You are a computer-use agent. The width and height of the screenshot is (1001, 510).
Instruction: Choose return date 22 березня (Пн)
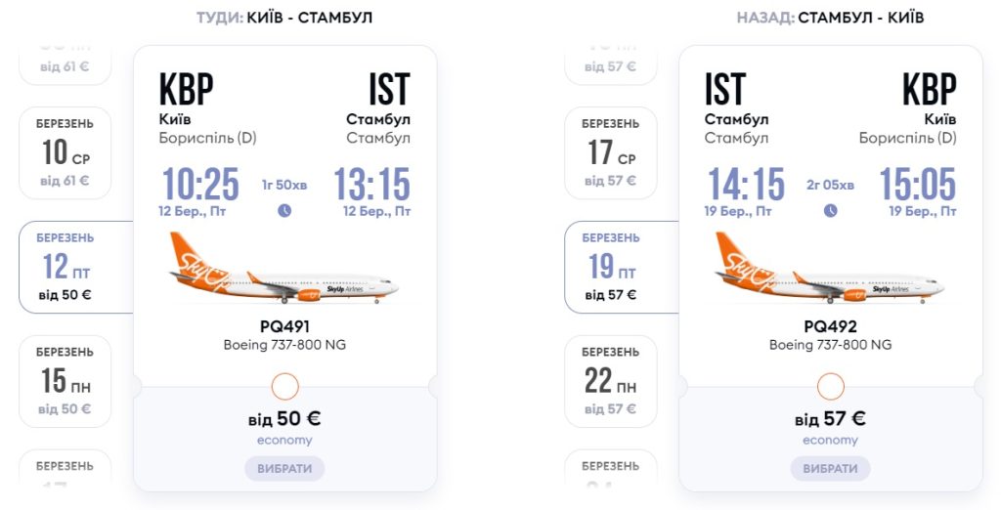pyautogui.click(x=611, y=381)
